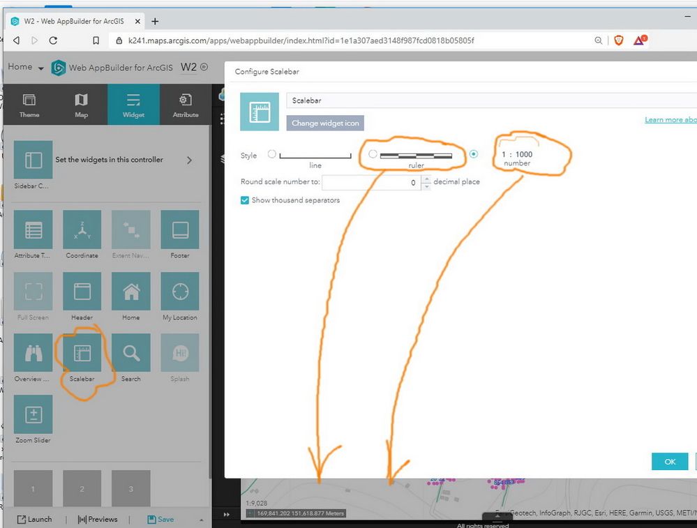The height and width of the screenshot is (528, 697).
Task: Confirm with the OK button
Action: pos(670,462)
